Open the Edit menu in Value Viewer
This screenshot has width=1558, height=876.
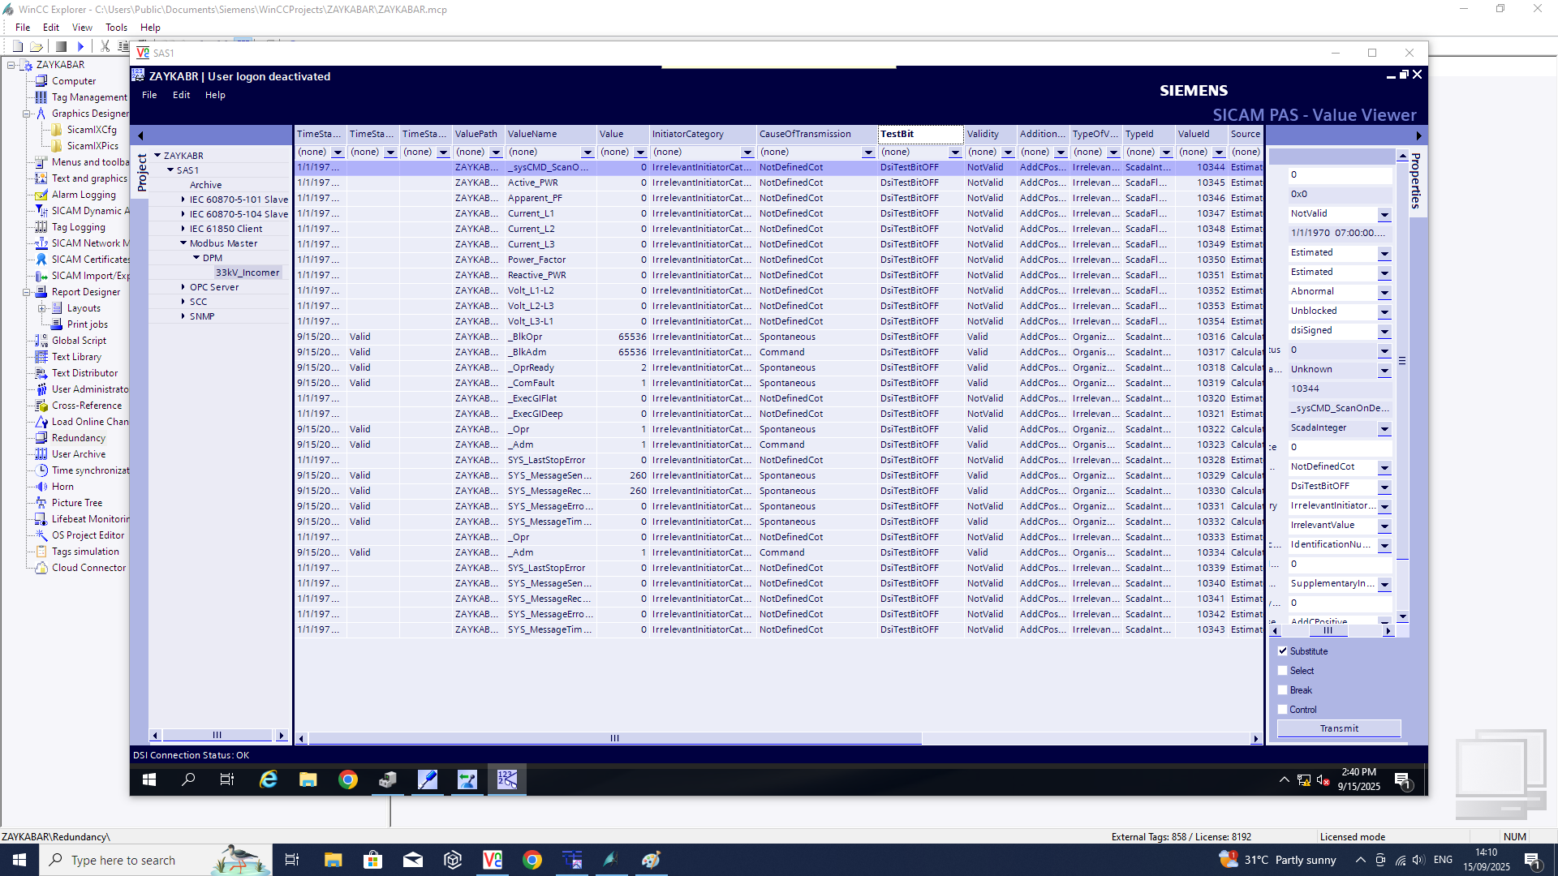(181, 95)
